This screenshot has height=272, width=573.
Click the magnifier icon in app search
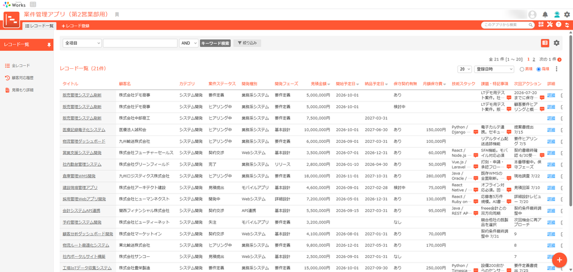pos(530,25)
